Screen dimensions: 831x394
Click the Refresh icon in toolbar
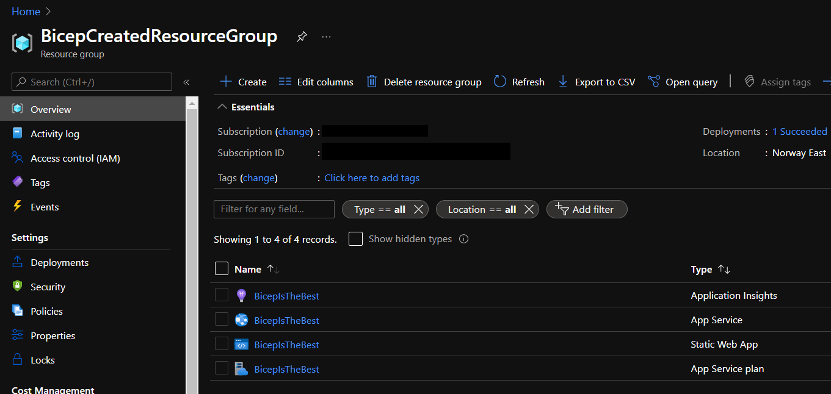(500, 82)
